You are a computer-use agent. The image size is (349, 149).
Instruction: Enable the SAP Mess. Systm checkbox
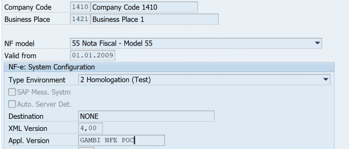[x=12, y=92]
